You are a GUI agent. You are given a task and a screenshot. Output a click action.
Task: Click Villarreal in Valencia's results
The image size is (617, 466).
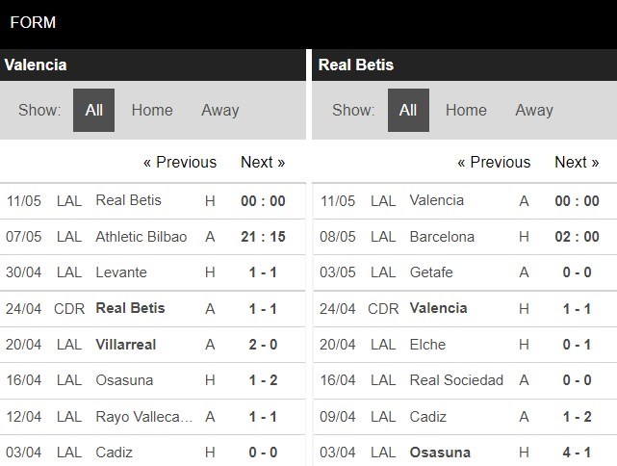coord(126,344)
